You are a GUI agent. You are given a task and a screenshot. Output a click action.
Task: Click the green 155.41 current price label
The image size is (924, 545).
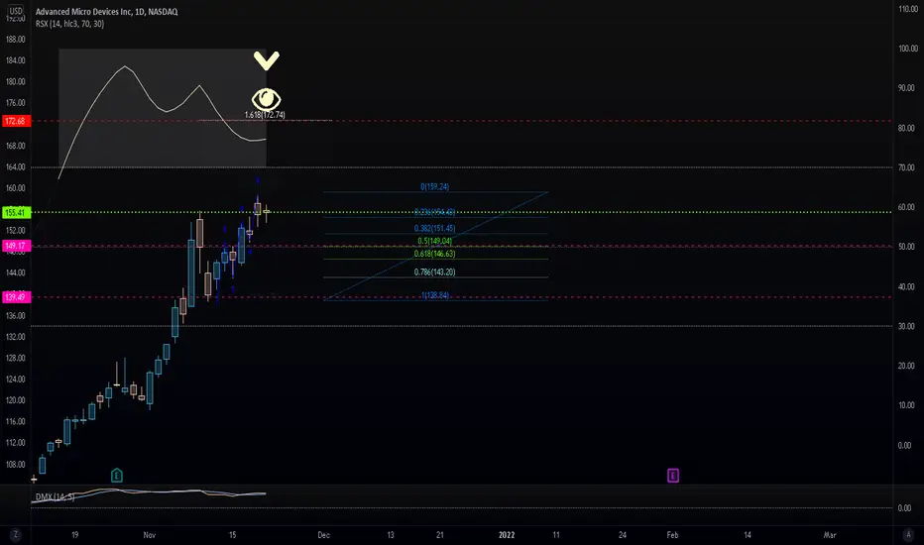pyautogui.click(x=16, y=213)
